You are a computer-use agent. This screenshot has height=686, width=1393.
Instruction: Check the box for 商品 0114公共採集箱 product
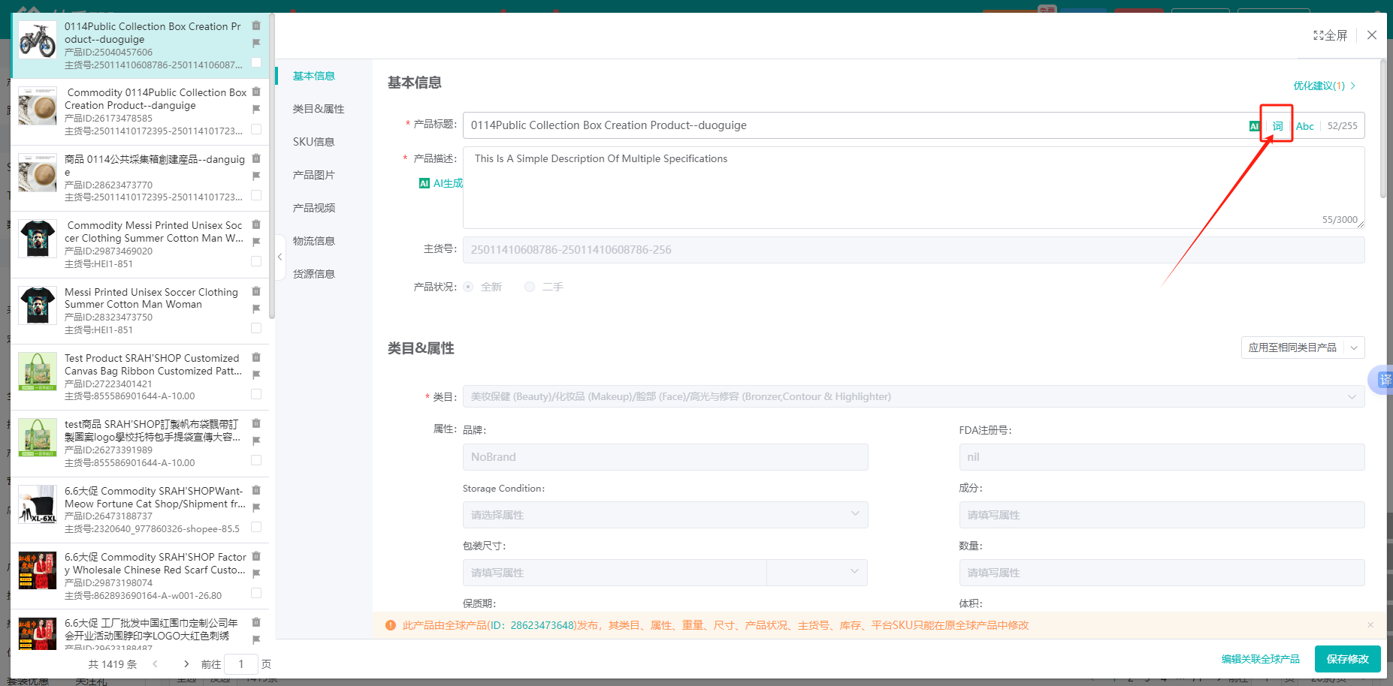[x=256, y=195]
